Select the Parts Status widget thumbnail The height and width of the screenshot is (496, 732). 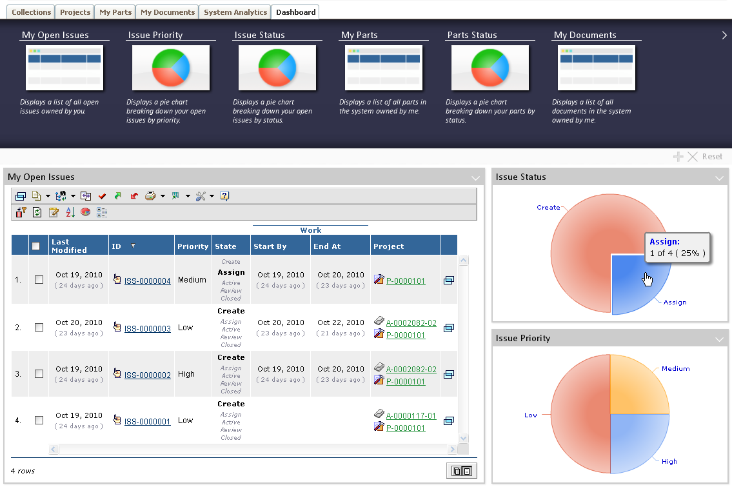click(x=490, y=68)
